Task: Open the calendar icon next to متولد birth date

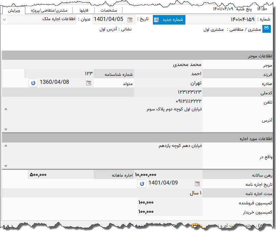Action: pos(89,83)
